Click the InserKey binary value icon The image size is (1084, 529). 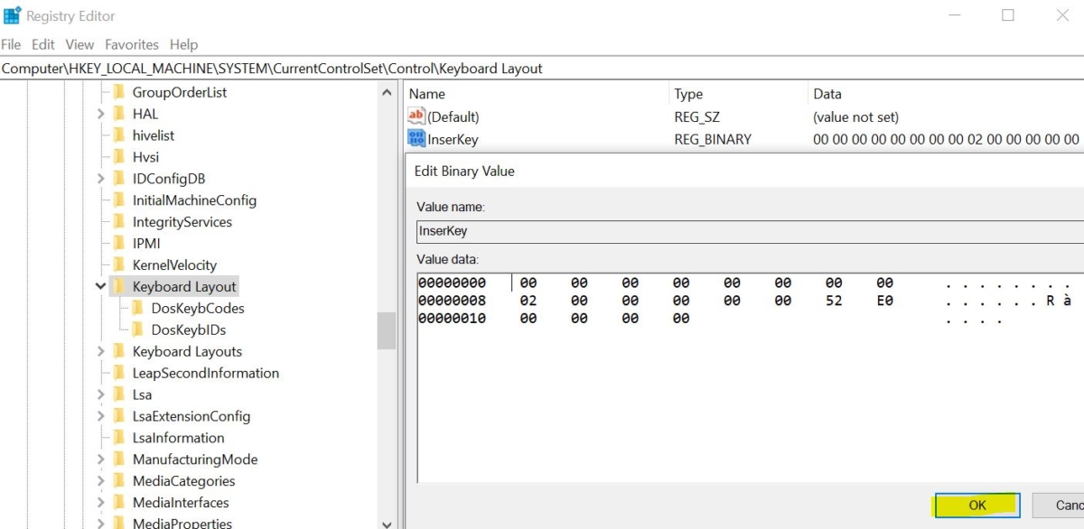[415, 138]
